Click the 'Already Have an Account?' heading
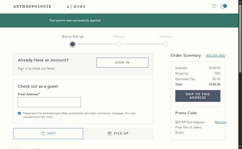Image resolution: width=242 pixels, height=149 pixels. (x=43, y=60)
